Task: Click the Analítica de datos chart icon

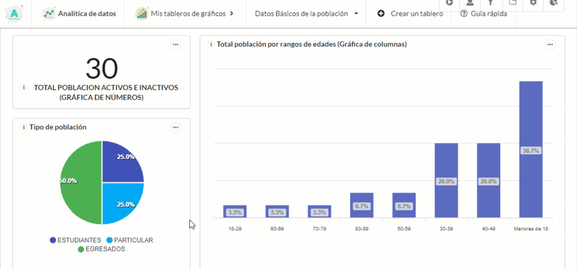Action: pos(49,14)
